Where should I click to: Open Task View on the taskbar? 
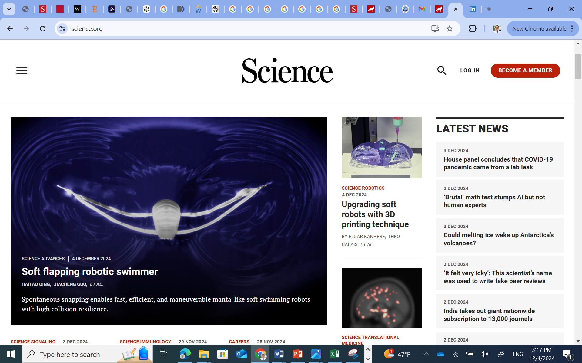(x=163, y=354)
